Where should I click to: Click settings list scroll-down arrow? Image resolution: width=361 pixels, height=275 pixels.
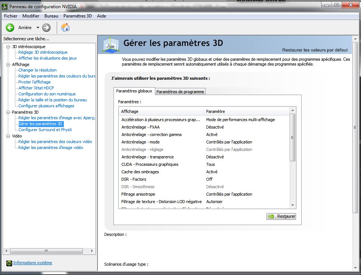click(x=293, y=205)
